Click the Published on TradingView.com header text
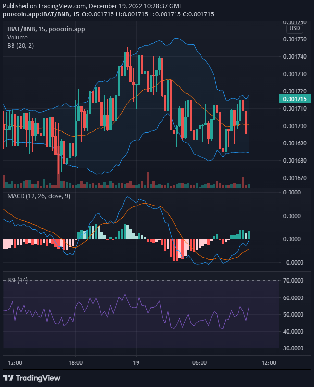 (x=93, y=6)
